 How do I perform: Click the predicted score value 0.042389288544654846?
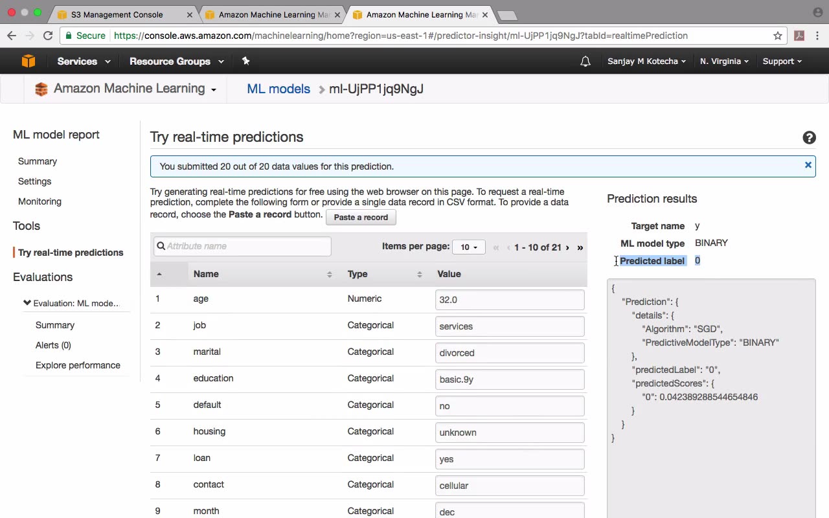tap(709, 397)
